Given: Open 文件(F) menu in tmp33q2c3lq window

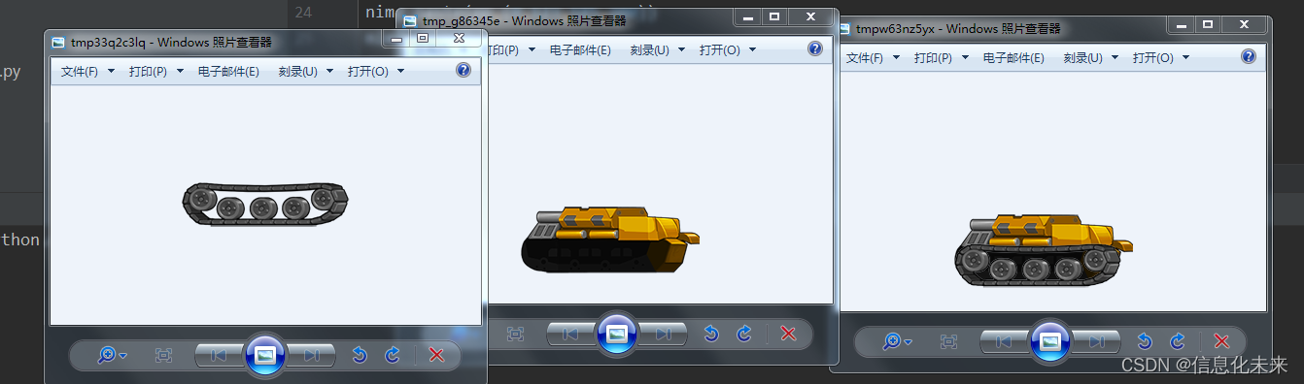Looking at the screenshot, I should point(87,72).
